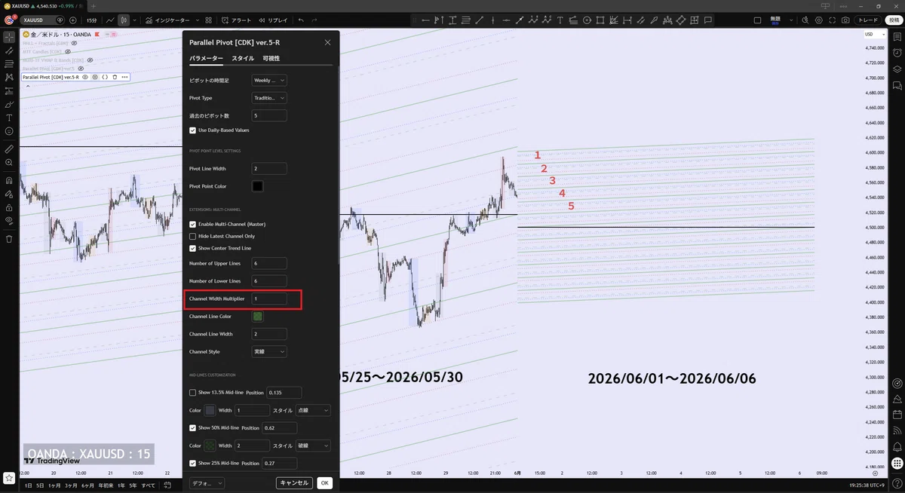
Task: Open more options dots for Parallel Pivot legend
Action: point(124,77)
